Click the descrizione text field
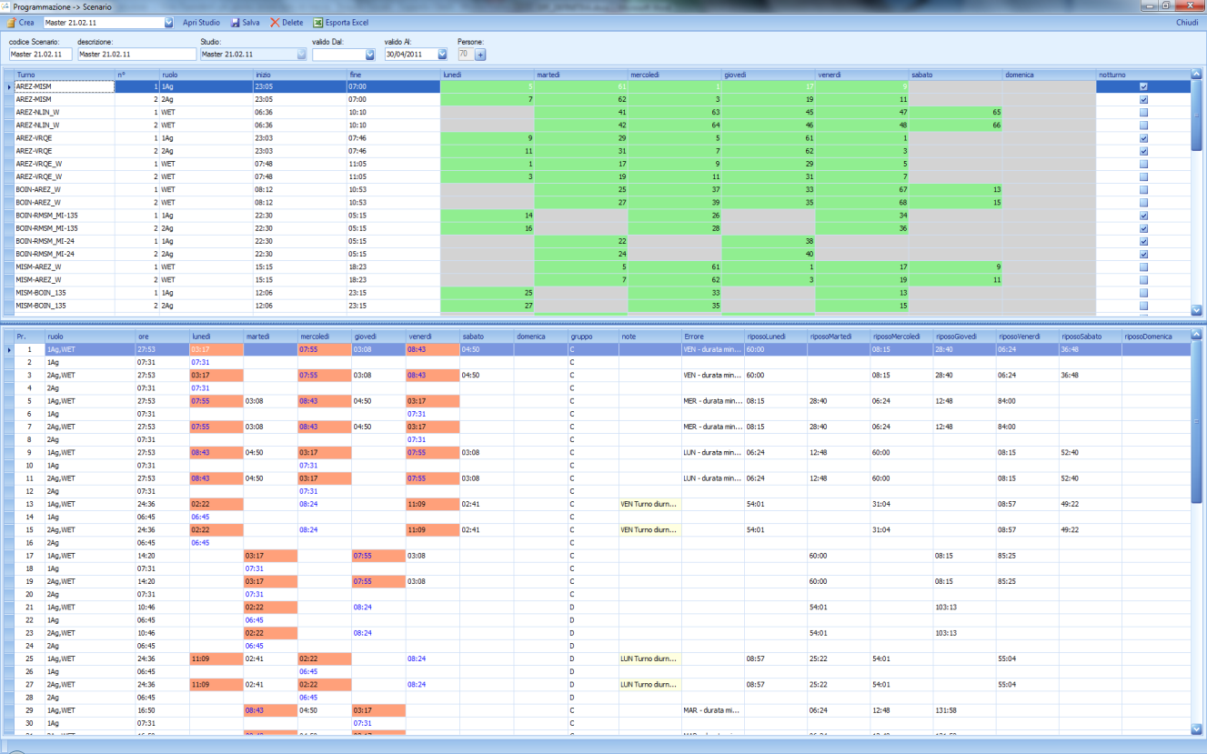This screenshot has height=754, width=1207. pos(136,55)
